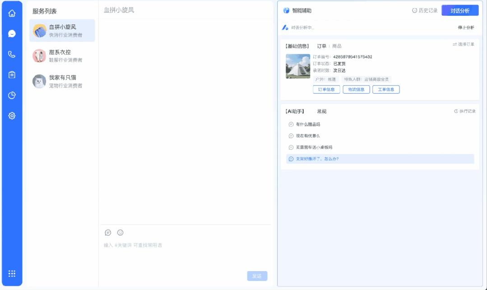This screenshot has height=290, width=487.
Task: Click 历史记录 text link
Action: pyautogui.click(x=428, y=10)
